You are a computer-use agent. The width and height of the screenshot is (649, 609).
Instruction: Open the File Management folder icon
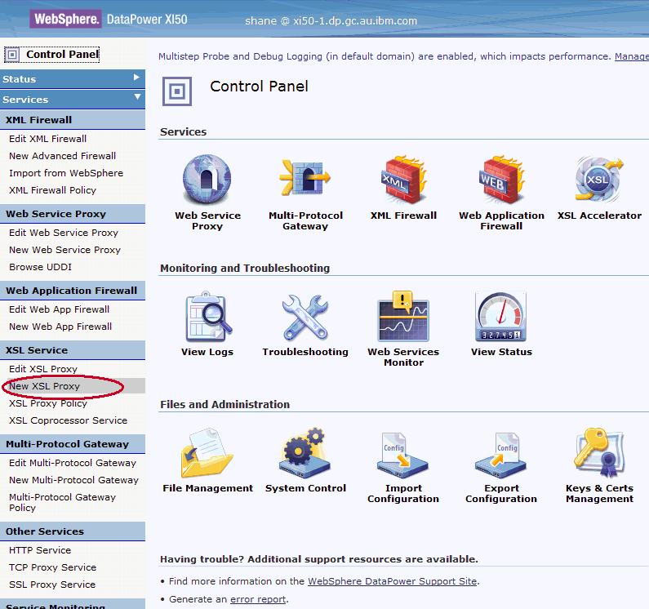pos(207,453)
